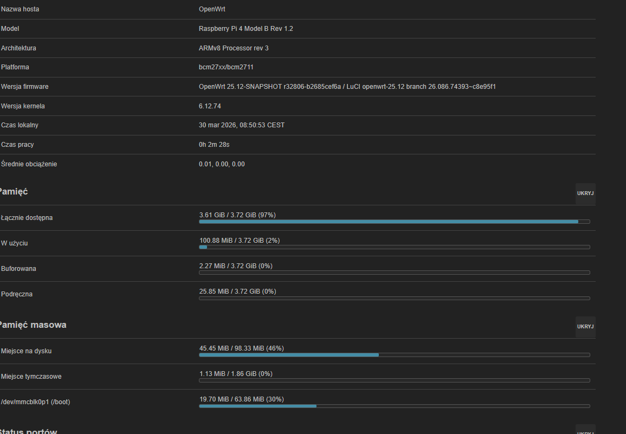Select the ARMv8 Processor rev 3 value
Viewport: 626px width, 434px height.
(x=234, y=48)
